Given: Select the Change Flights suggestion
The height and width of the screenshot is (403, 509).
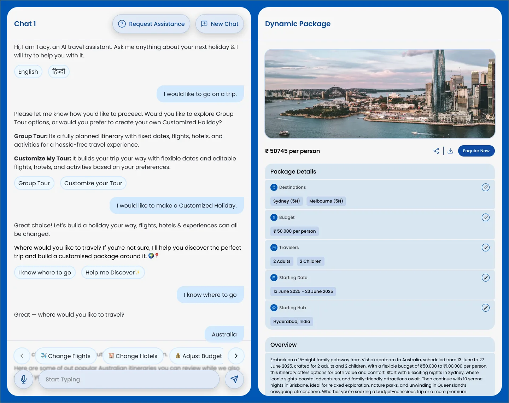Looking at the screenshot, I should tap(66, 356).
